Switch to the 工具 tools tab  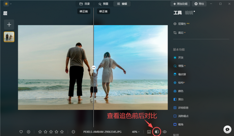click(178, 13)
